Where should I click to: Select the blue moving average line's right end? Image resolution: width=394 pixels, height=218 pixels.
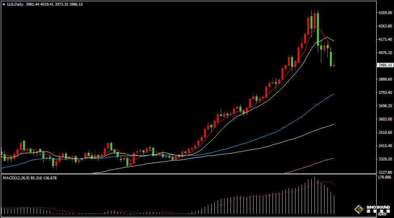(x=332, y=95)
